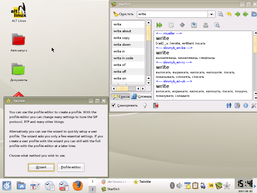Click the '<--- mueller --->' dictionary header
Image resolution: width=257 pixels, height=193 pixels.
click(x=169, y=33)
